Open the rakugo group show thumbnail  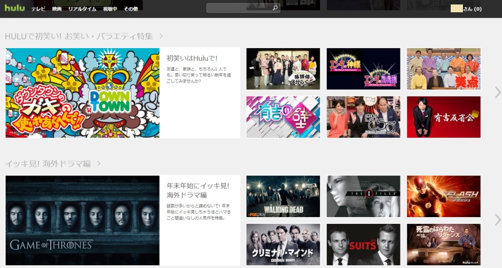pyautogui.click(x=283, y=69)
